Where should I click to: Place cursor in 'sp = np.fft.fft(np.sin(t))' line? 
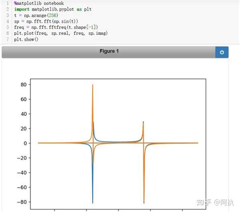click(46, 21)
